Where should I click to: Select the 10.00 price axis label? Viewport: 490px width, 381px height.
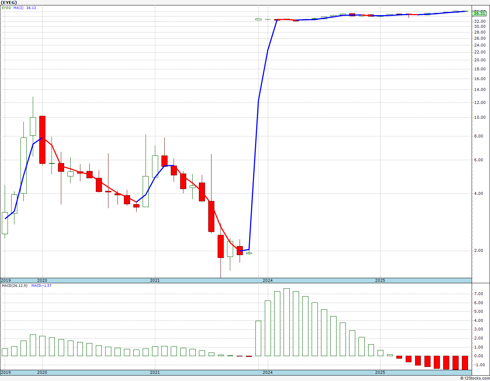point(479,117)
